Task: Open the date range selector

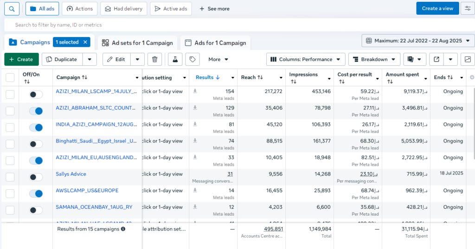Action: pyautogui.click(x=417, y=41)
